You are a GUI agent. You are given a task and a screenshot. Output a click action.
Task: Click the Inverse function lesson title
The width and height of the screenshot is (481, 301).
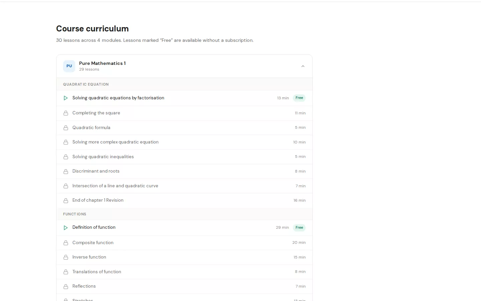[89, 257]
